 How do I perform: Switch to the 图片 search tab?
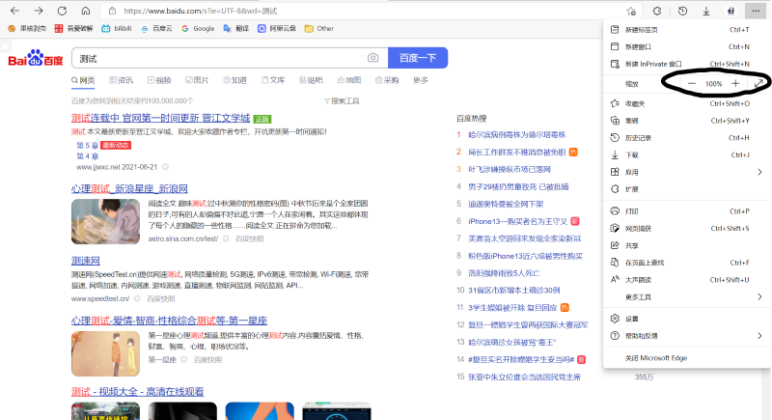click(196, 79)
